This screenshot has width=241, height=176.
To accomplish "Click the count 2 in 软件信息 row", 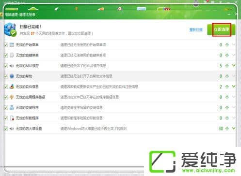I will click(221, 87).
